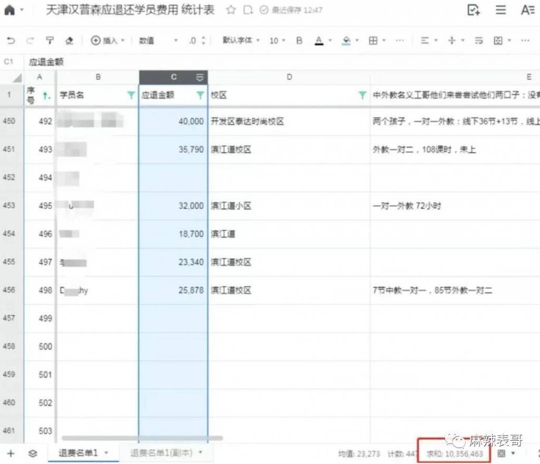
Task: Select the cell with amount 18,700
Action: pyautogui.click(x=173, y=234)
